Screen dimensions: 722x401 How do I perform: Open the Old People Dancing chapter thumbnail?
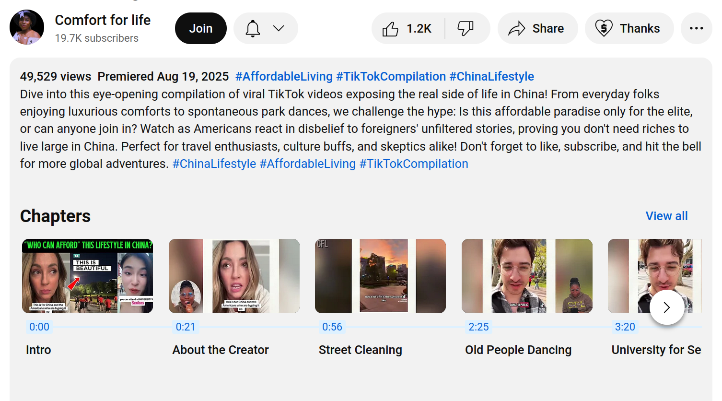click(527, 276)
